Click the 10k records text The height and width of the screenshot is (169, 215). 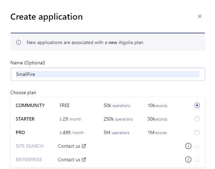[x=158, y=106]
